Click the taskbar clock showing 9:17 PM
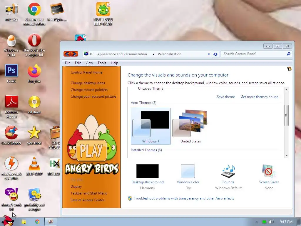Viewport: 301px width, 226px height. coord(286,222)
